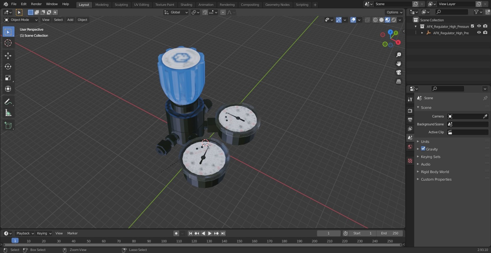Expand AFK_Regulator_High_Pre object tree
Screen dimensions: 491x253
pyautogui.click(x=422, y=33)
